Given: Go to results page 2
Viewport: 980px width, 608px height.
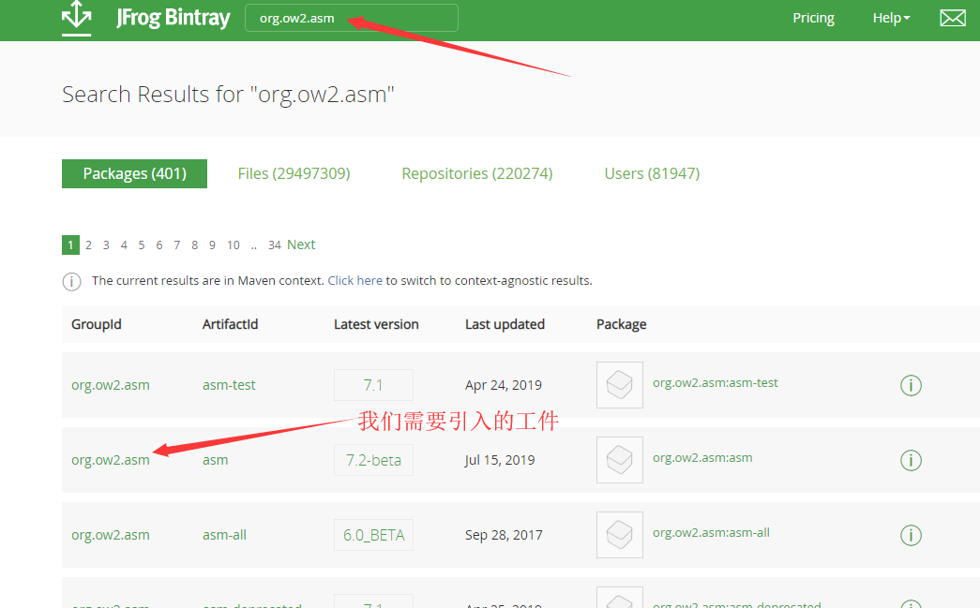Looking at the screenshot, I should click(89, 245).
